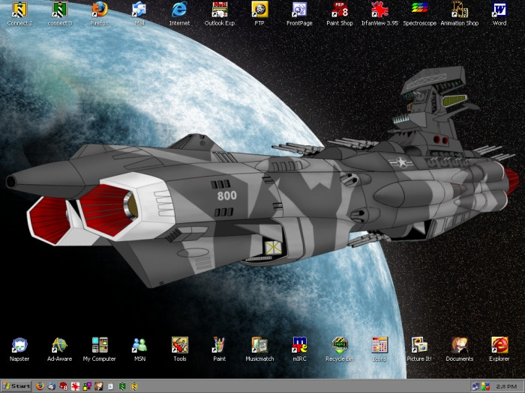The height and width of the screenshot is (393, 525).
Task: Click the white document quick launch icon
Action: coord(110,386)
